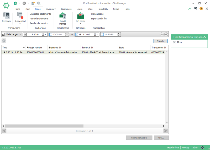Click the magnifier search icon in title bar
Viewport: 210px width, 150px height.
point(39,3)
